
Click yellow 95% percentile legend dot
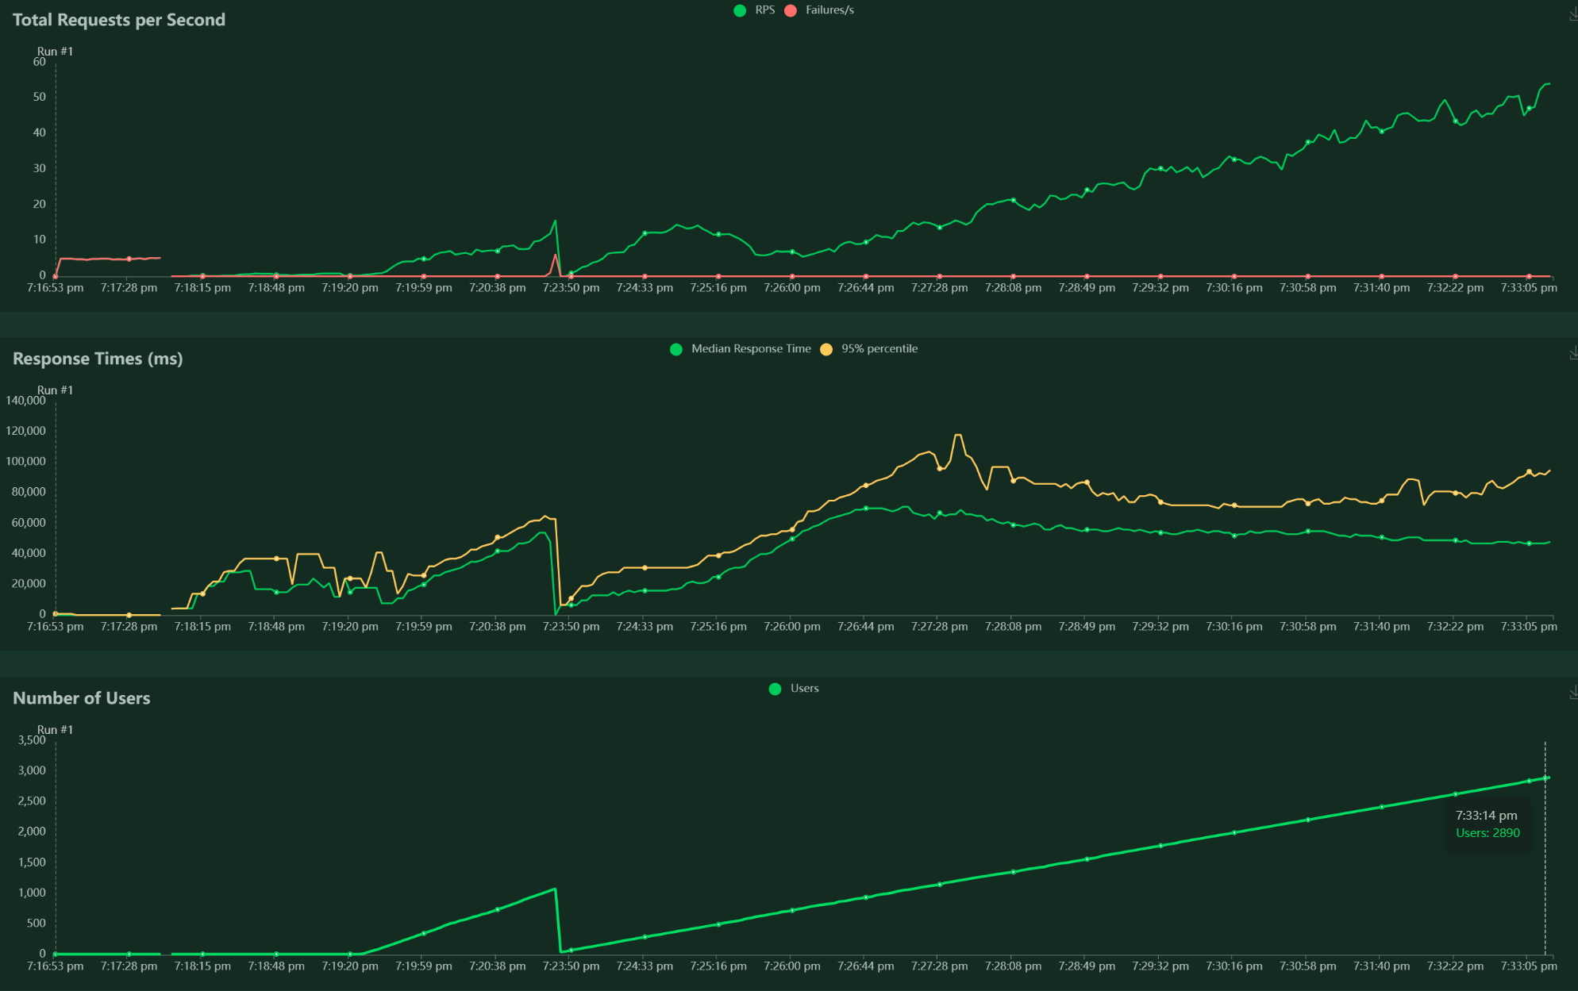point(826,349)
